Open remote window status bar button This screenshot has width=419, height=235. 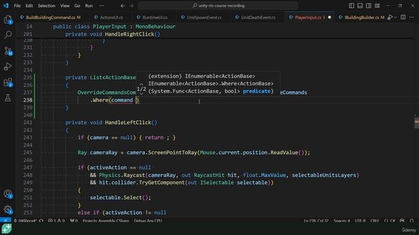pos(6,221)
